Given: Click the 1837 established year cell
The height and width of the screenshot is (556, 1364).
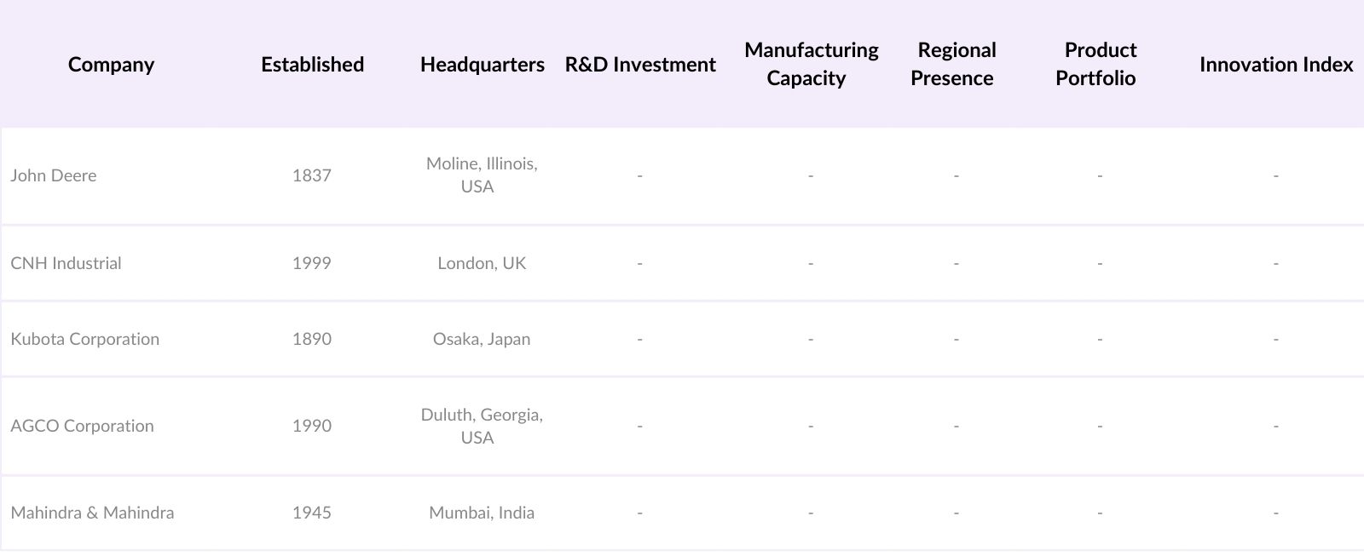Looking at the screenshot, I should (311, 175).
